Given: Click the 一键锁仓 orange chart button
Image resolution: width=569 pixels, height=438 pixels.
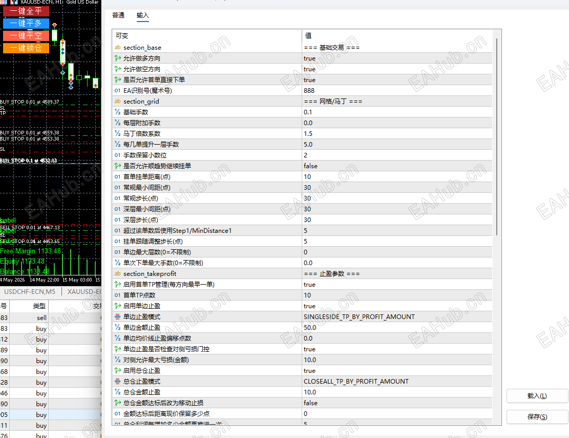Looking at the screenshot, I should pyautogui.click(x=26, y=48).
